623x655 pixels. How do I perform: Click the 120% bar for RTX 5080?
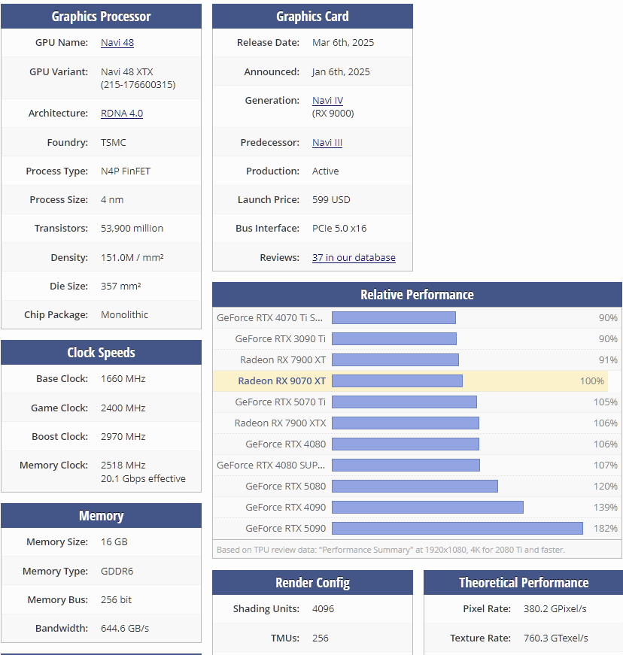415,487
